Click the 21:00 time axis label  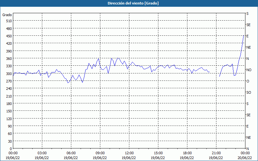coord(216,153)
